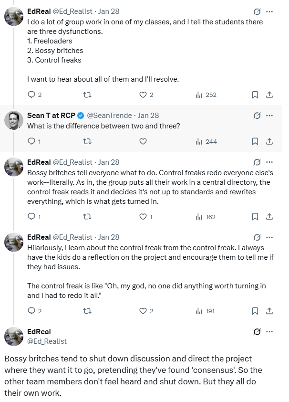Open Grok icon on Sean T's tweet
Image resolution: width=289 pixels, height=402 pixels.
pyautogui.click(x=257, y=116)
